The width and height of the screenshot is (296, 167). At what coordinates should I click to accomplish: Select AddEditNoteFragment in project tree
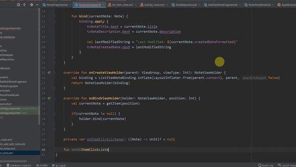(x=13, y=82)
